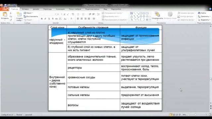The image size is (212, 119).
Task: Apply Bold formatting (Ж)
Action: [x=42, y=19]
